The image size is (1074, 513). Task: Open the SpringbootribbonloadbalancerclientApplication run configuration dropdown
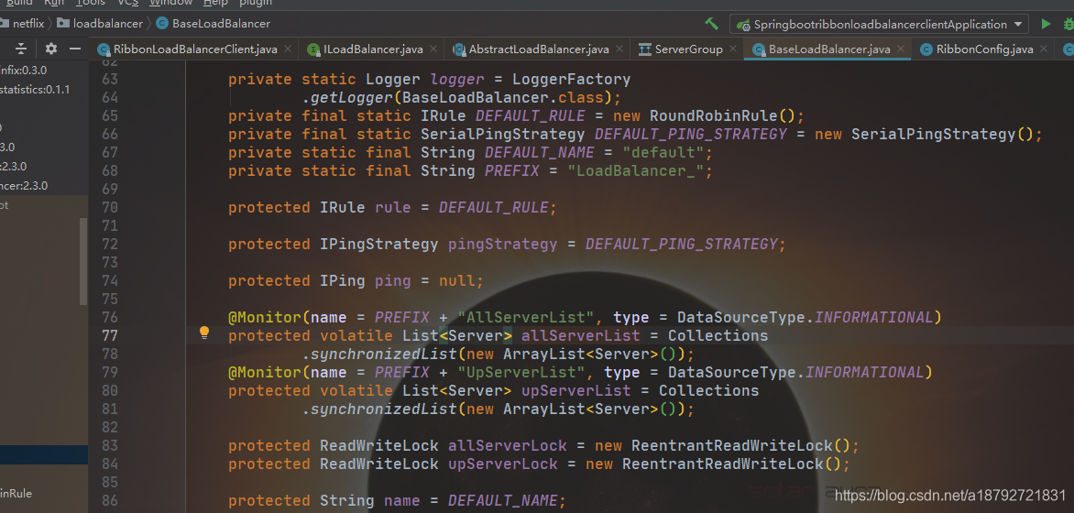pos(879,25)
